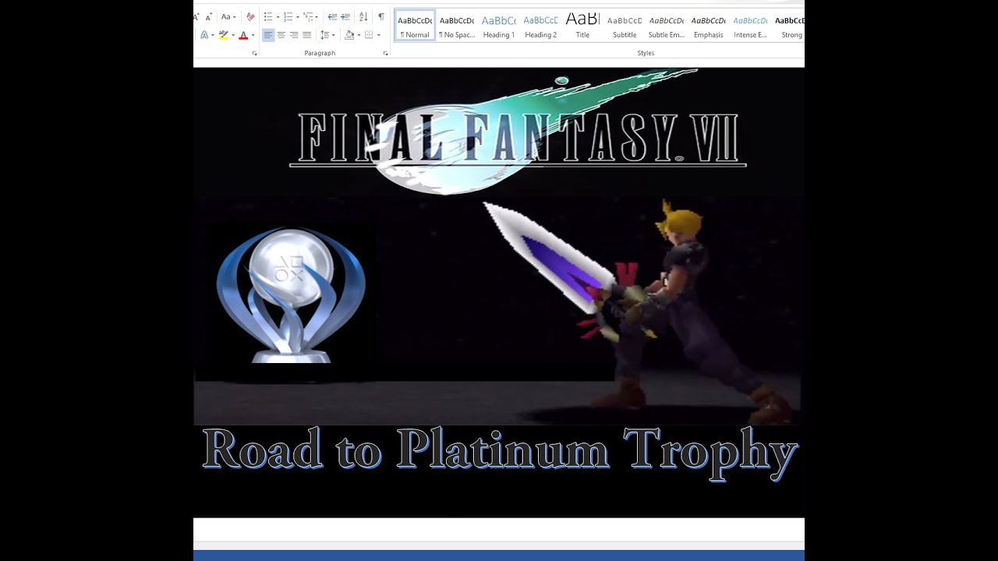
Task: Toggle align left
Action: [x=268, y=35]
